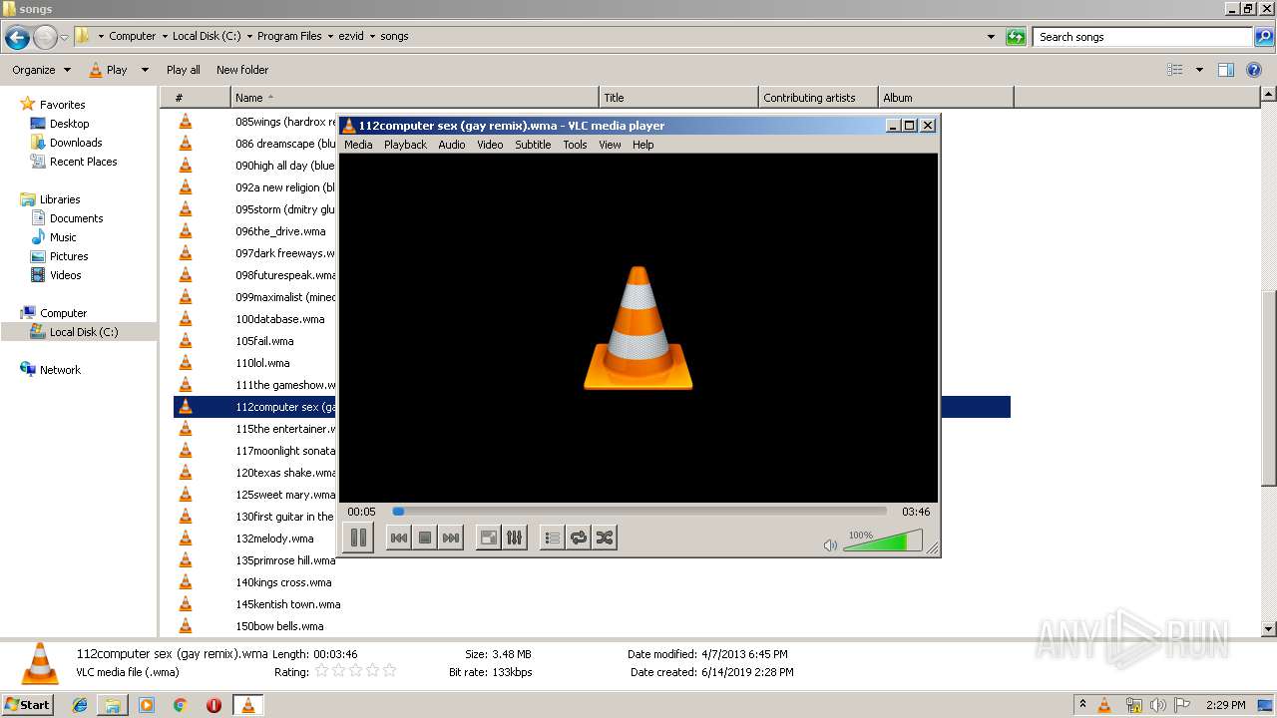Pause playback in VLC
This screenshot has width=1277, height=718.
coord(358,538)
